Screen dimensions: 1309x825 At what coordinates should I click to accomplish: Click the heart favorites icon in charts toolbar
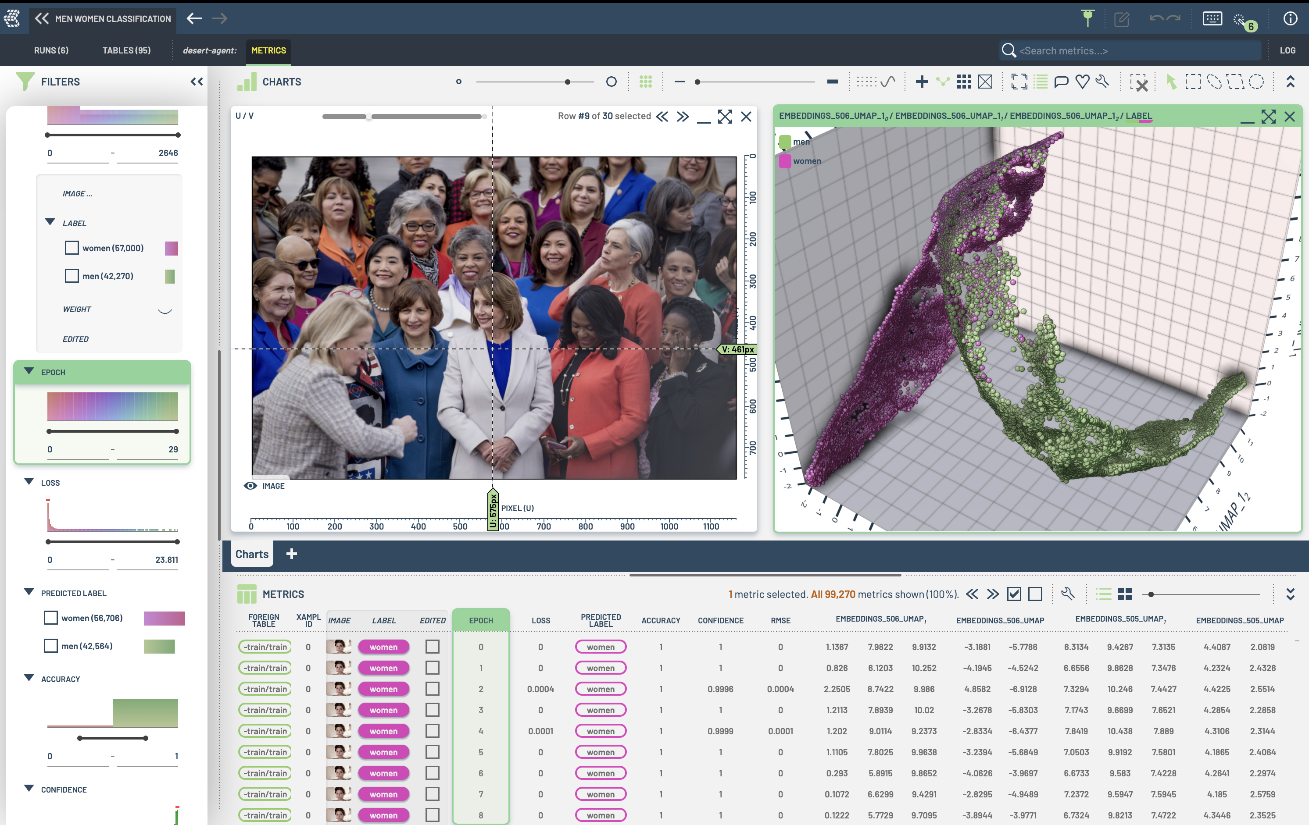(1082, 82)
